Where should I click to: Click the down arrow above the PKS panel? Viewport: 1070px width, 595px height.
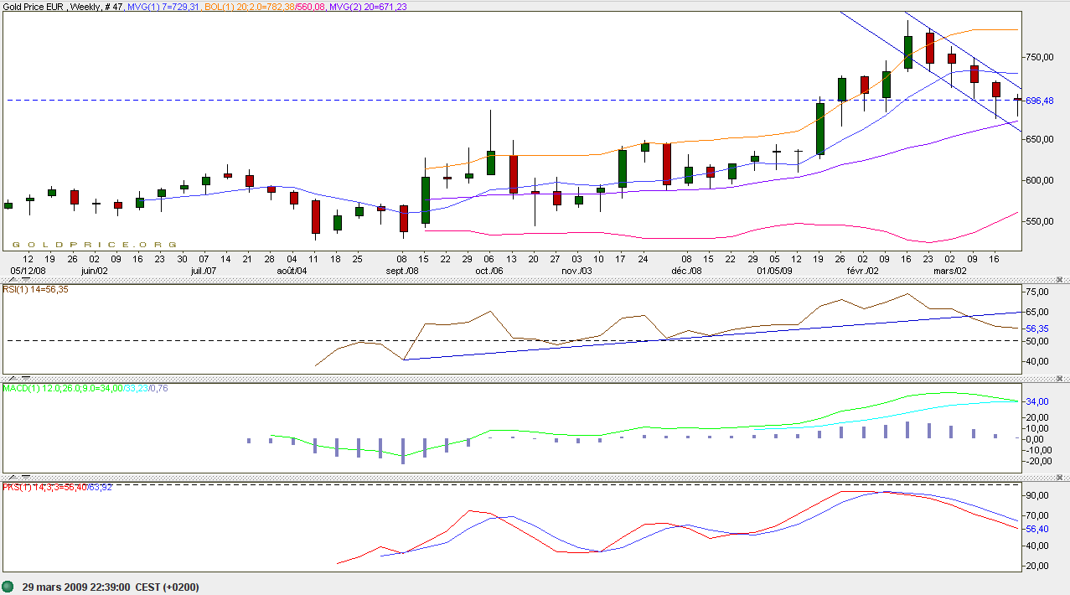pos(26,477)
